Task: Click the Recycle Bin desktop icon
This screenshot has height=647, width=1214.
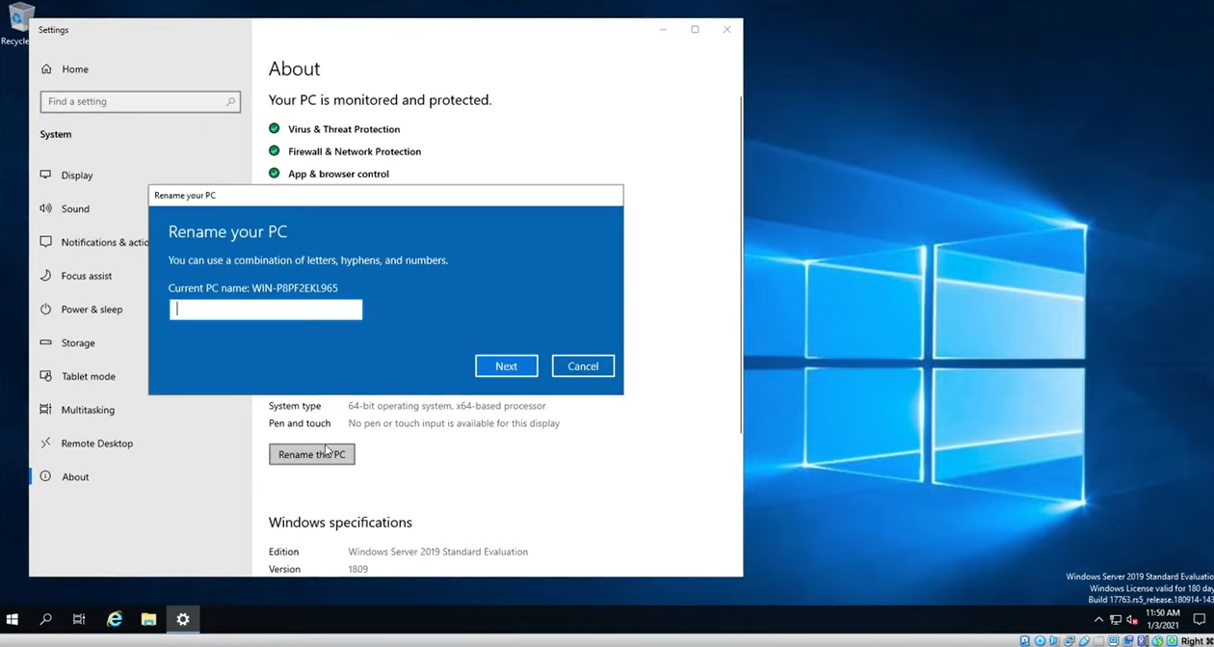Action: click(x=17, y=24)
